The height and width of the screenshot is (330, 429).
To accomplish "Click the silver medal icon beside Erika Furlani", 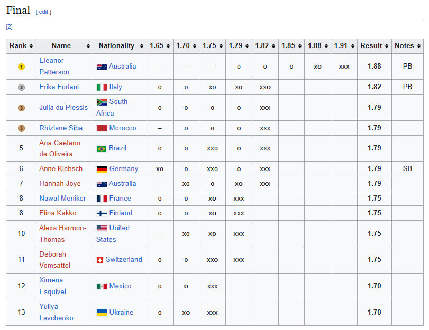I will point(21,87).
